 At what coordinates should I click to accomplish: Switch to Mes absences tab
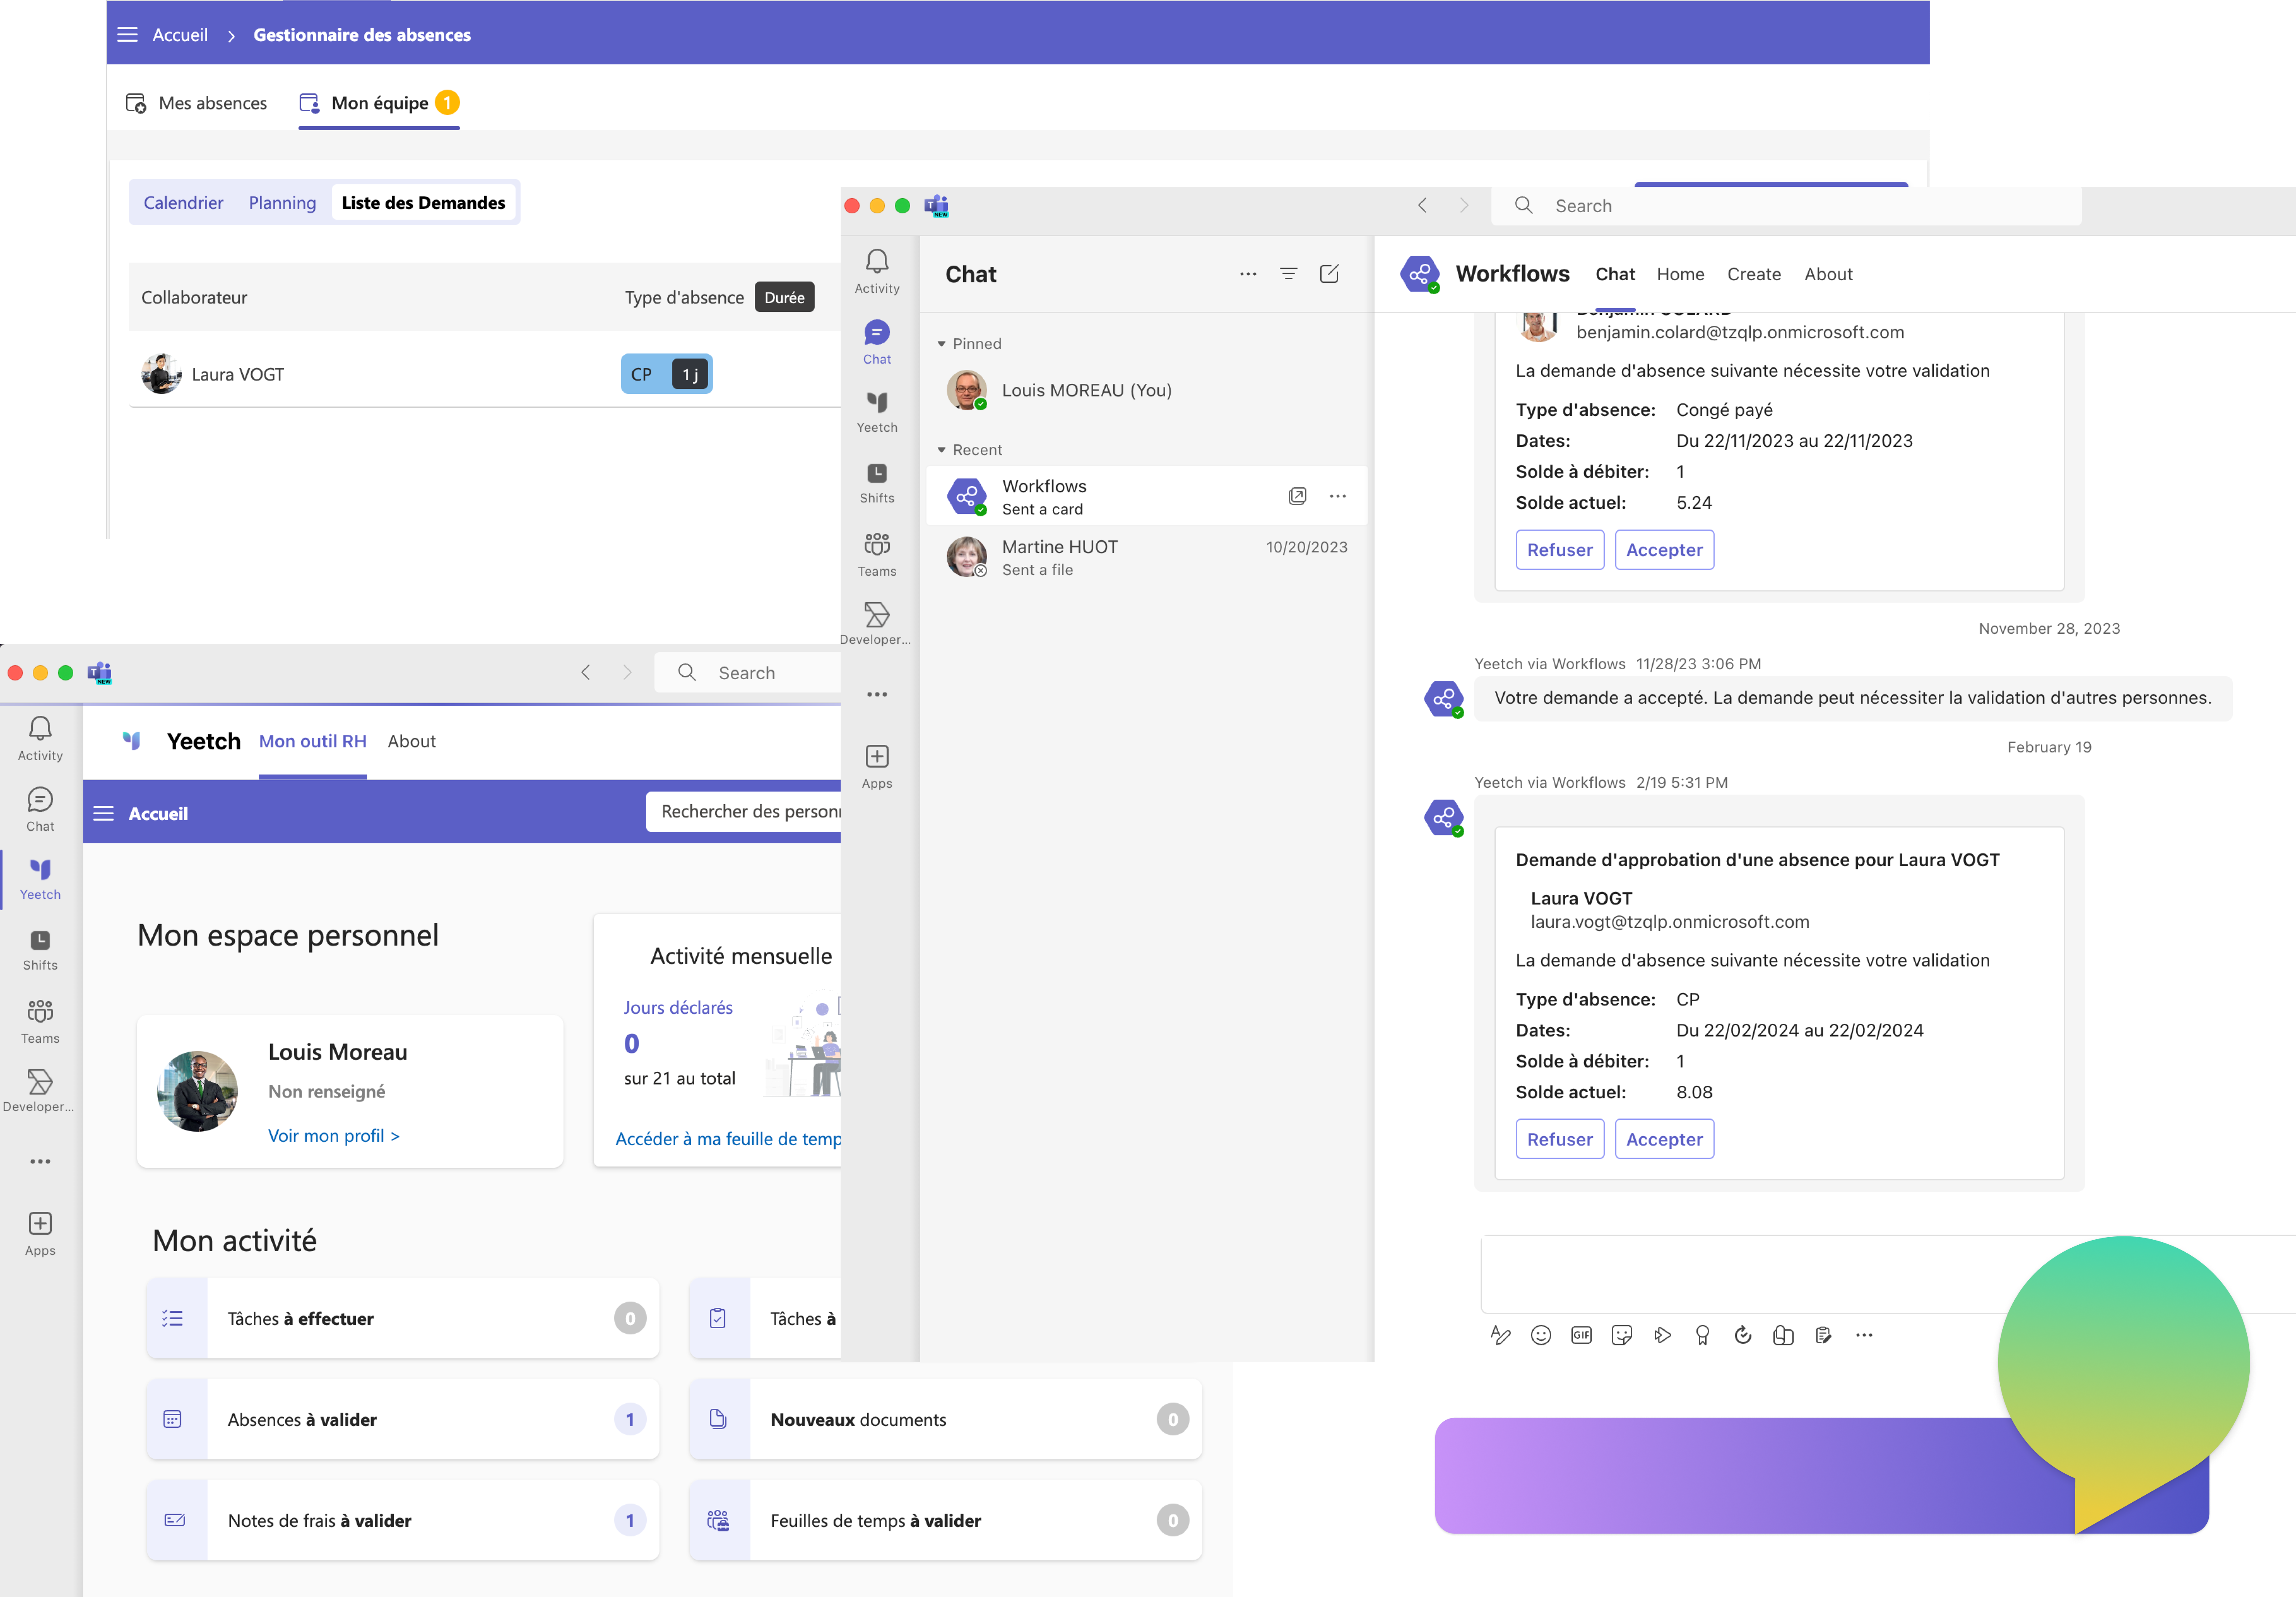(x=197, y=103)
